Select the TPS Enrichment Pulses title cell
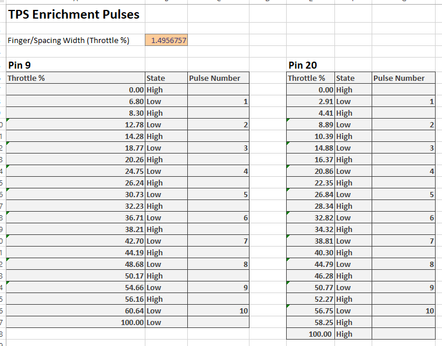Viewport: 442px width, 346px height. (76, 14)
